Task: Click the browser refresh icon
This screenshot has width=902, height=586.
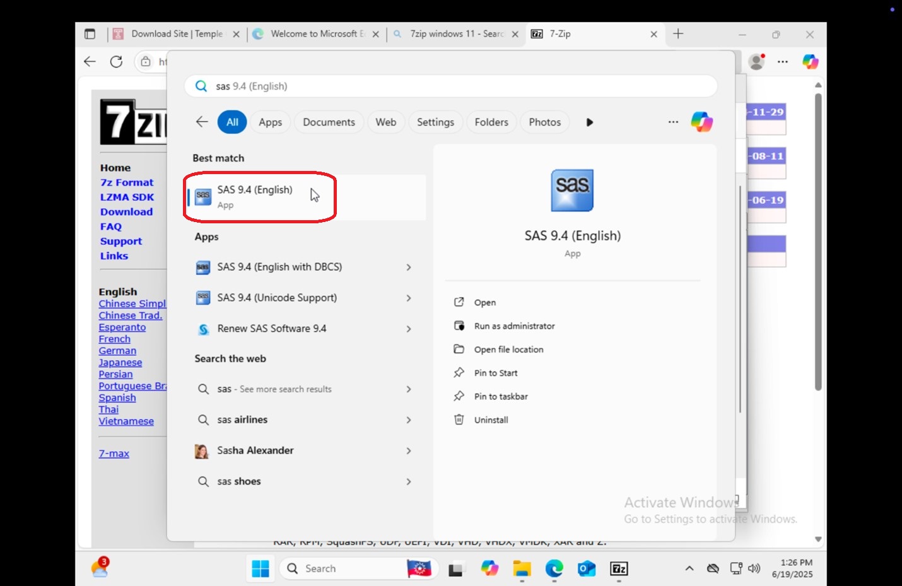Action: [x=116, y=61]
